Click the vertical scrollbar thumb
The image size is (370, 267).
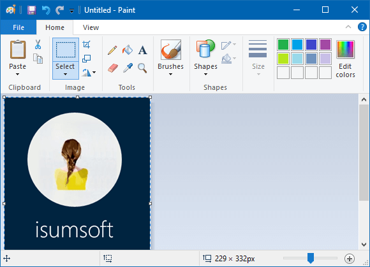[364, 153]
